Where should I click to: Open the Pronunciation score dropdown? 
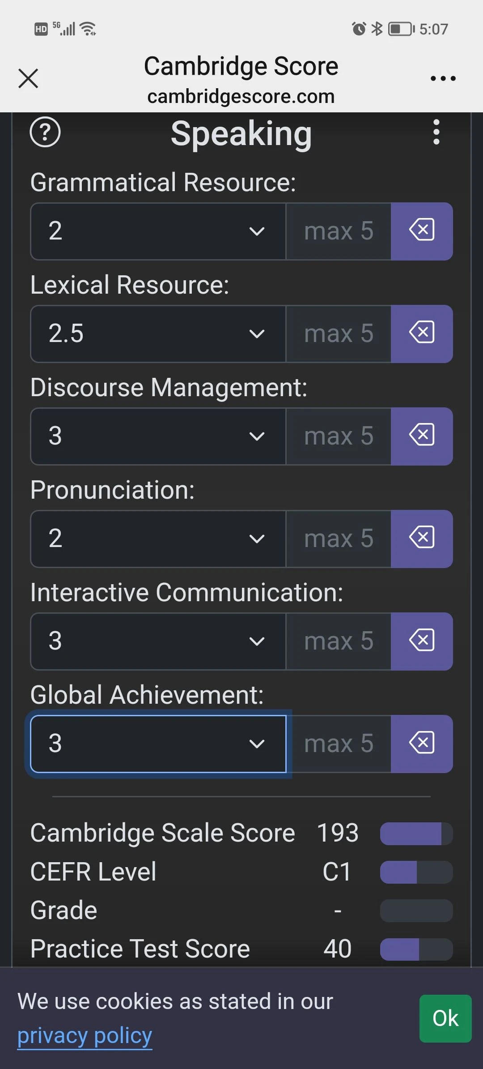[158, 539]
